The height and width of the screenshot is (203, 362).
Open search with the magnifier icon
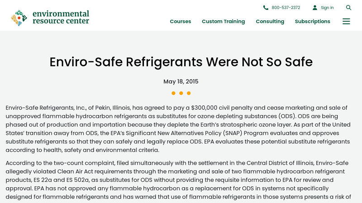point(348,8)
